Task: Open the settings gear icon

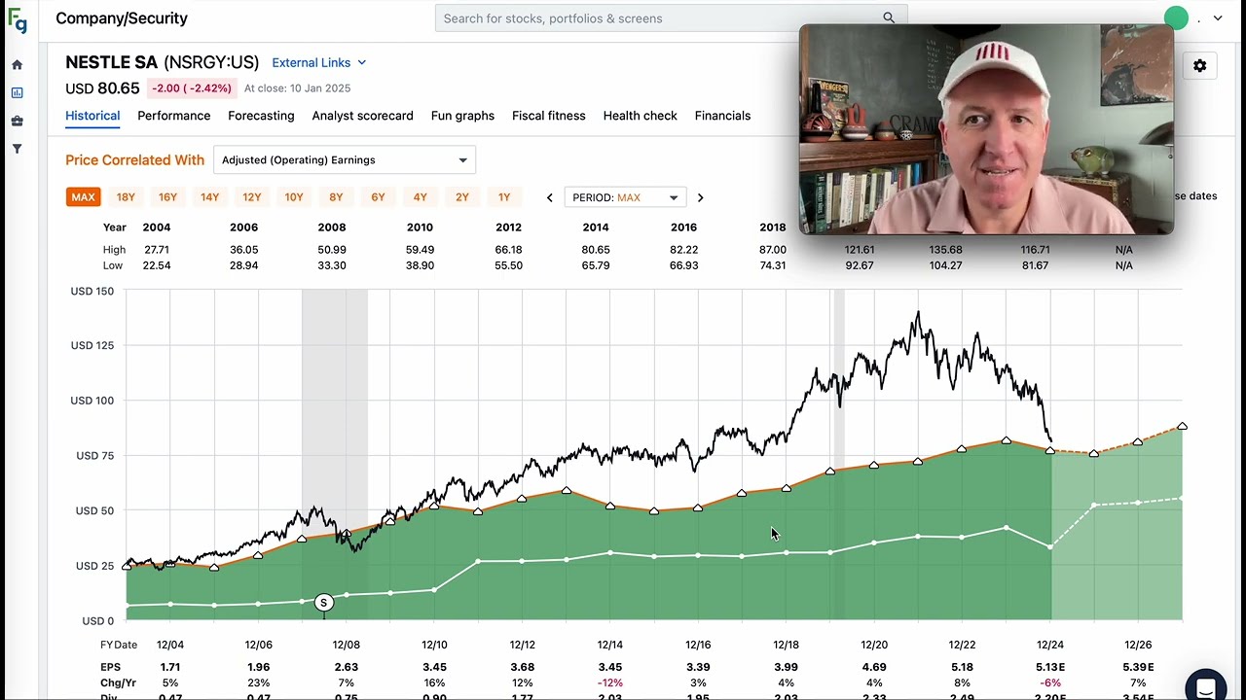Action: click(1199, 66)
